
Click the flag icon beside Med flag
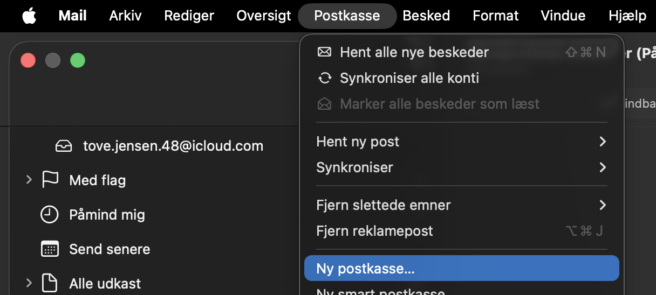point(50,180)
